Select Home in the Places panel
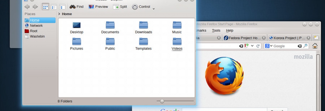Image resolution: width=325 pixels, height=111 pixels. coord(40,20)
